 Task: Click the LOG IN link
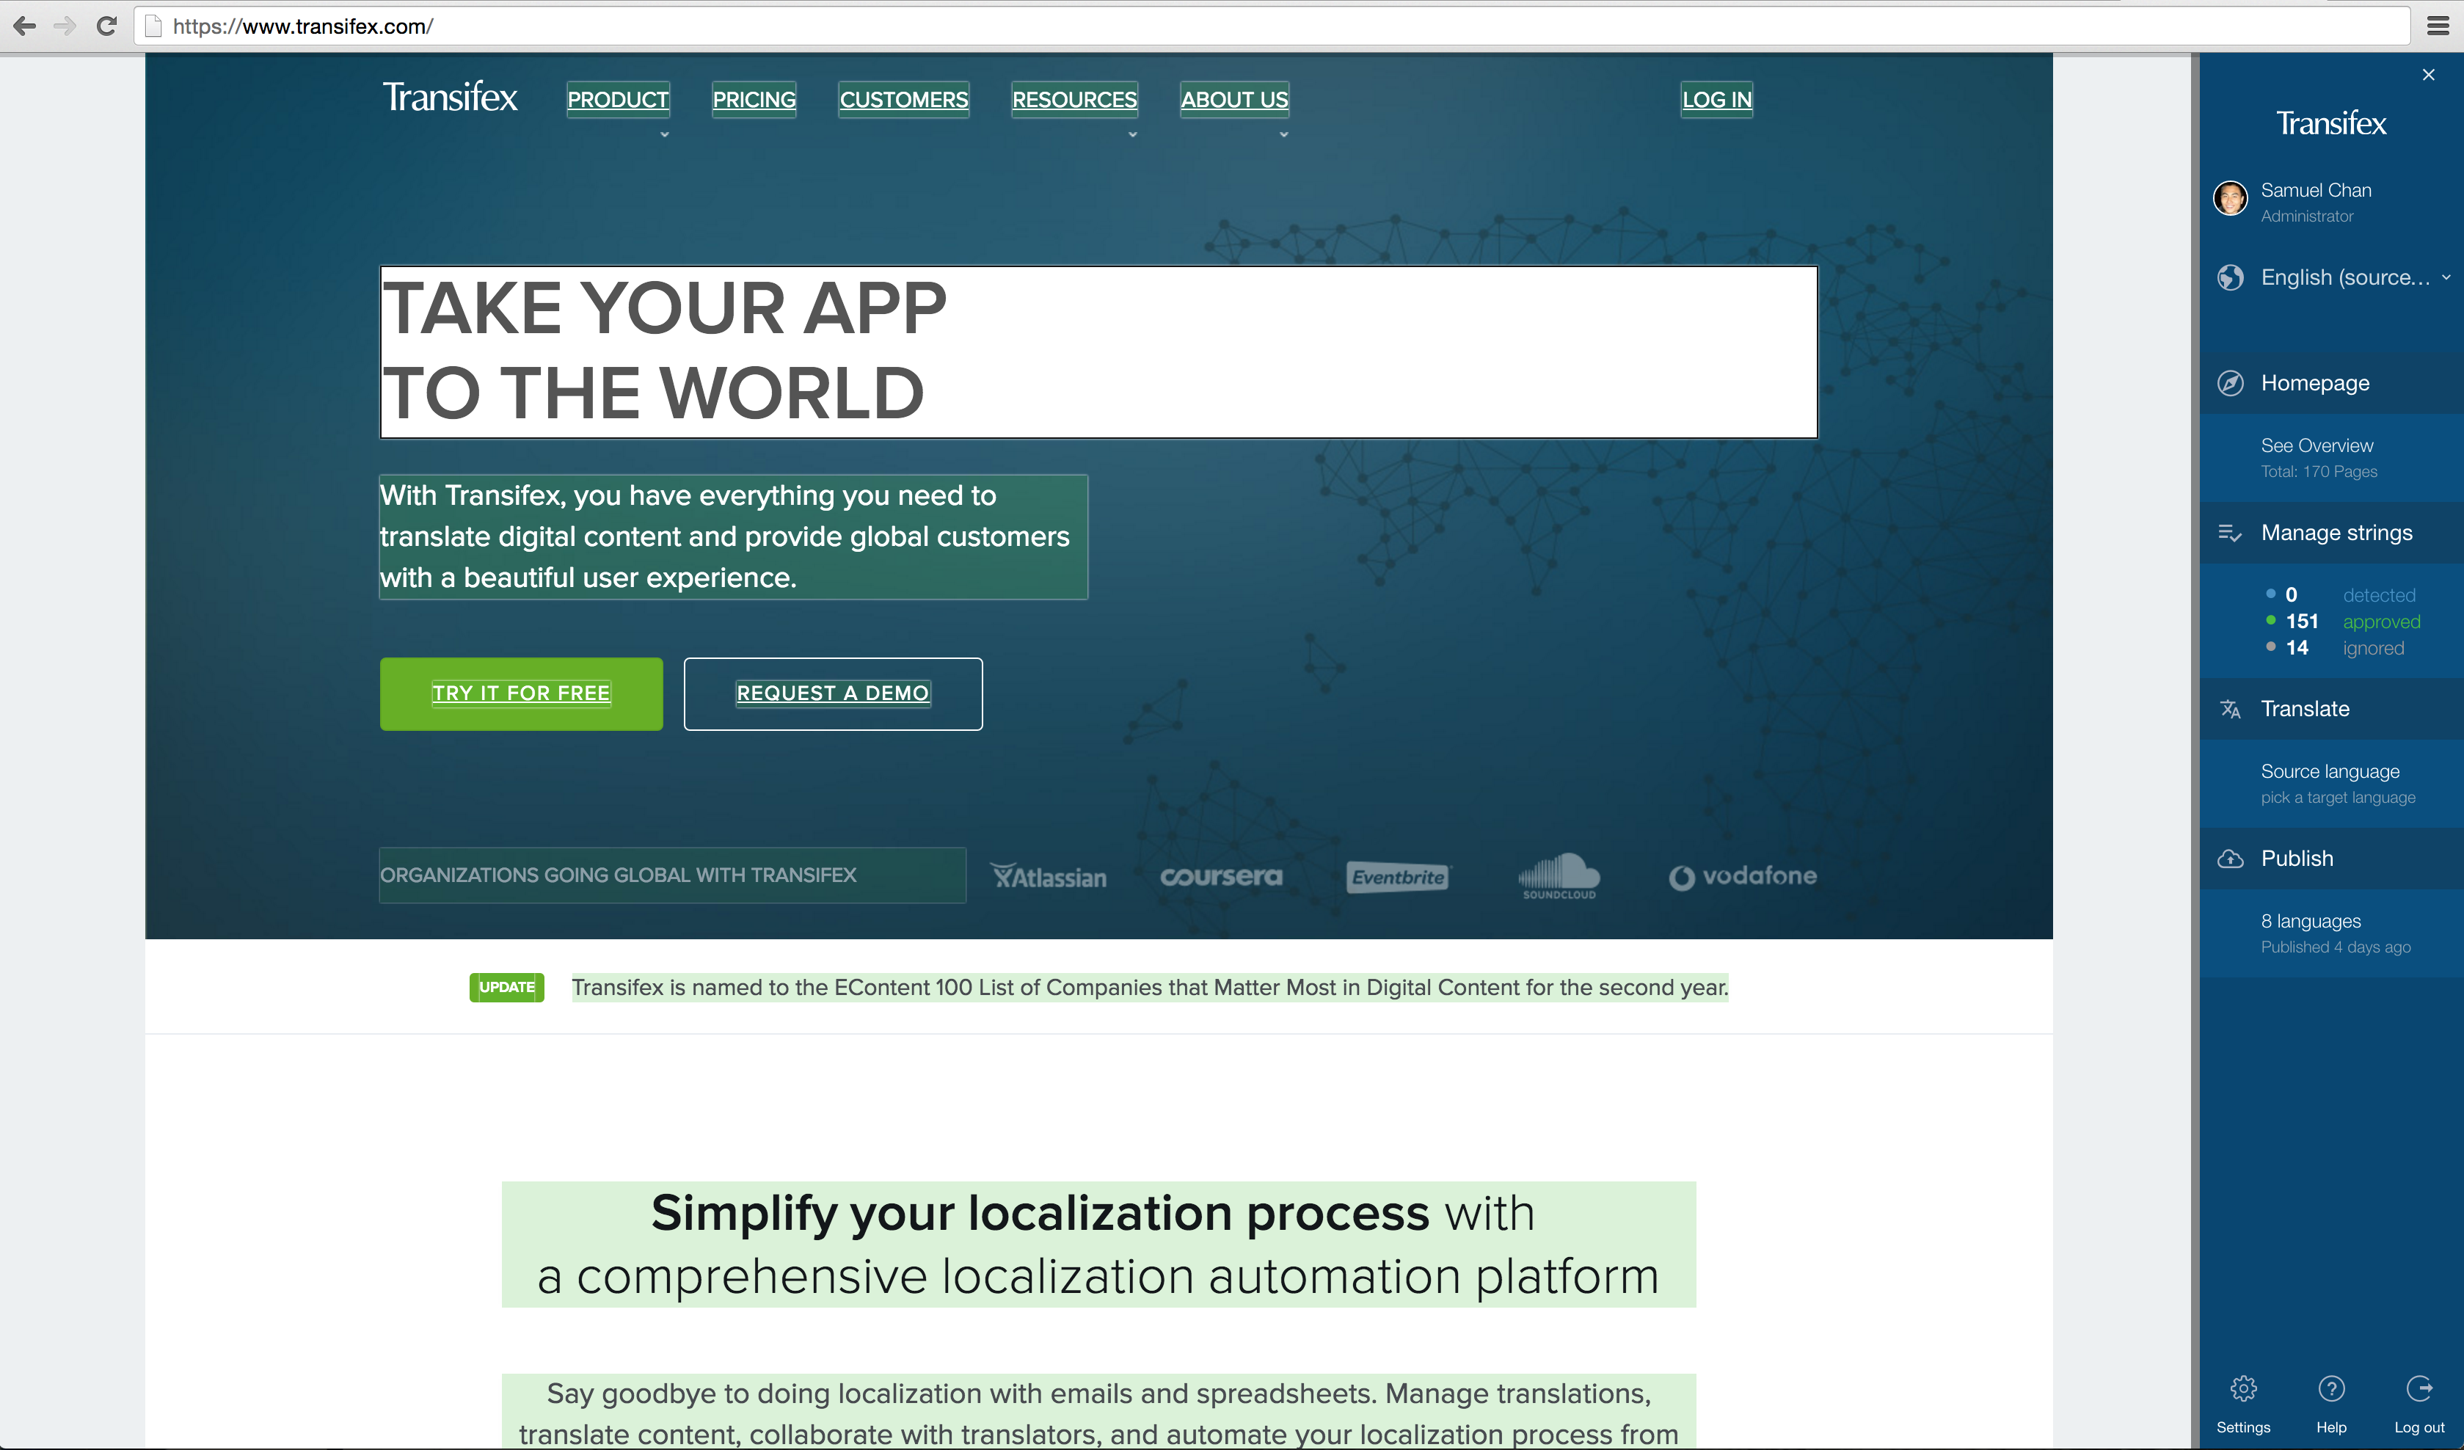[x=1716, y=100]
